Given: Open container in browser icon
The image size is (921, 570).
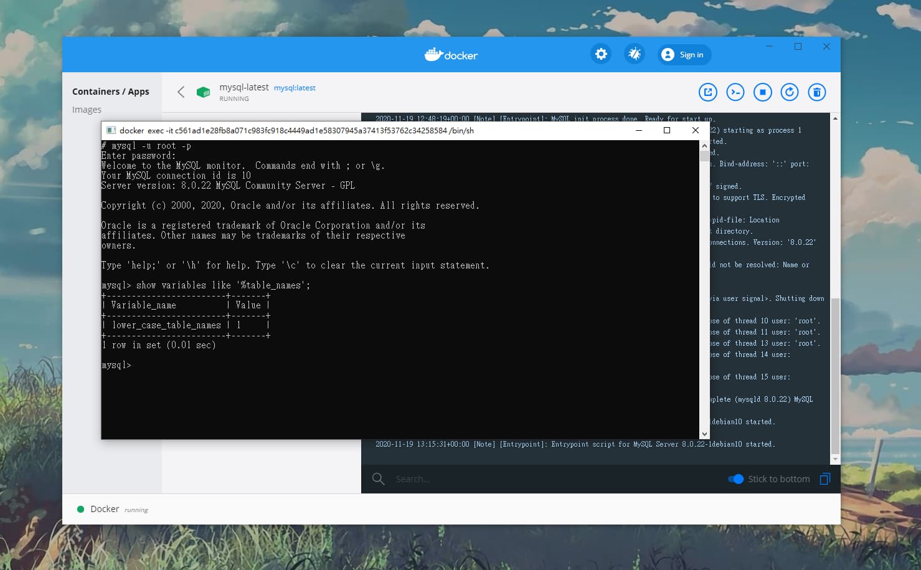Looking at the screenshot, I should pyautogui.click(x=708, y=92).
